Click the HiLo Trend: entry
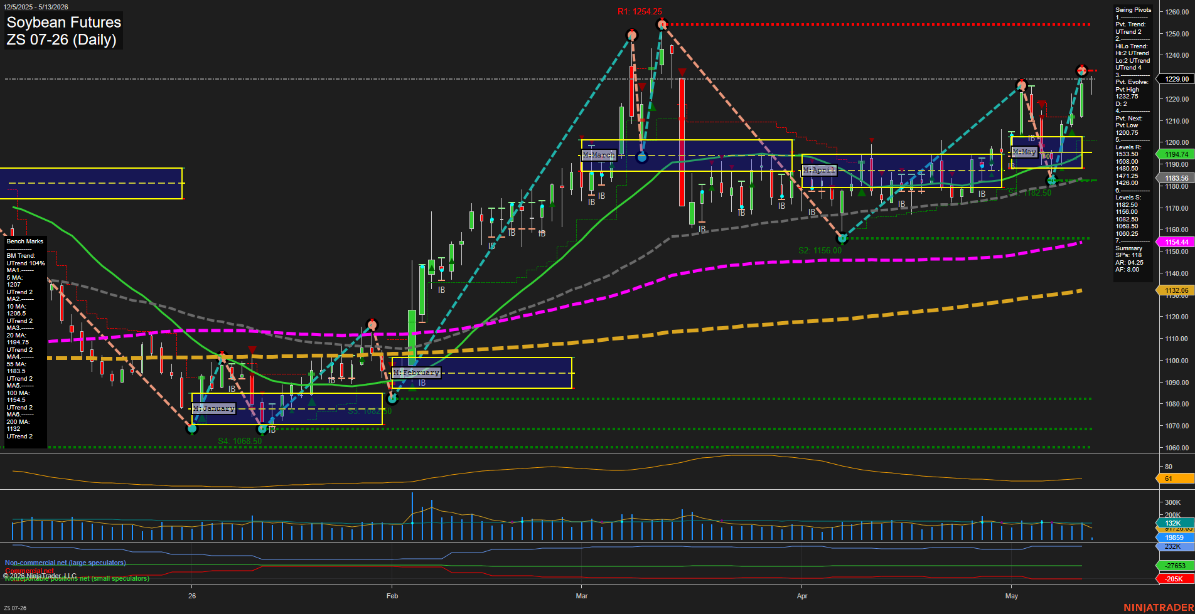The height and width of the screenshot is (614, 1195). click(x=1132, y=46)
